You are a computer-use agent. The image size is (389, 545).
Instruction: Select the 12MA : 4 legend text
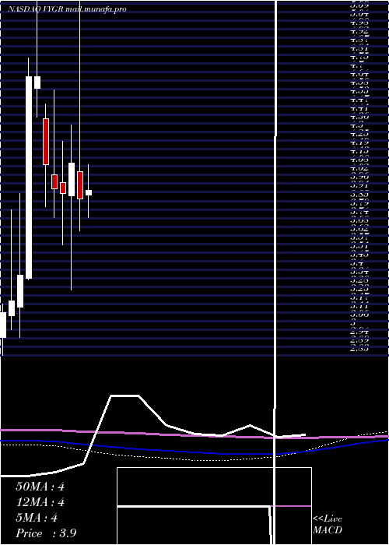(x=40, y=502)
